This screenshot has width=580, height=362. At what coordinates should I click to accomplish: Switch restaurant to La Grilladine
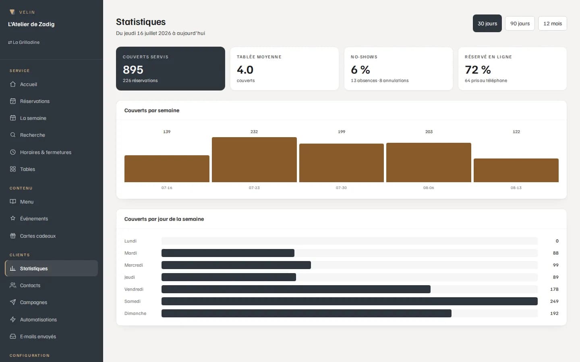(24, 42)
